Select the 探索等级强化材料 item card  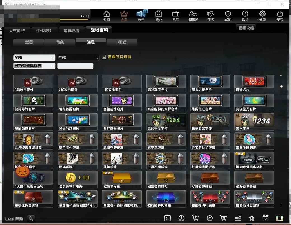pos(254,160)
